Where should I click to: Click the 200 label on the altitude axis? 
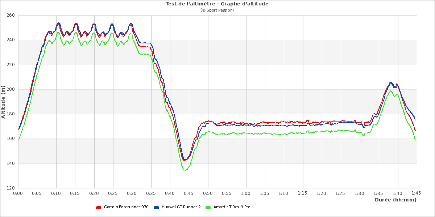[x=10, y=89]
